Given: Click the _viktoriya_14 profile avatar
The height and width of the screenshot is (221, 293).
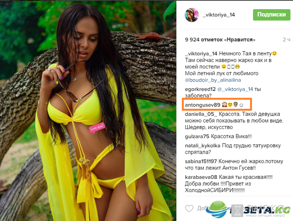Looking at the screenshot, I should tap(192, 15).
